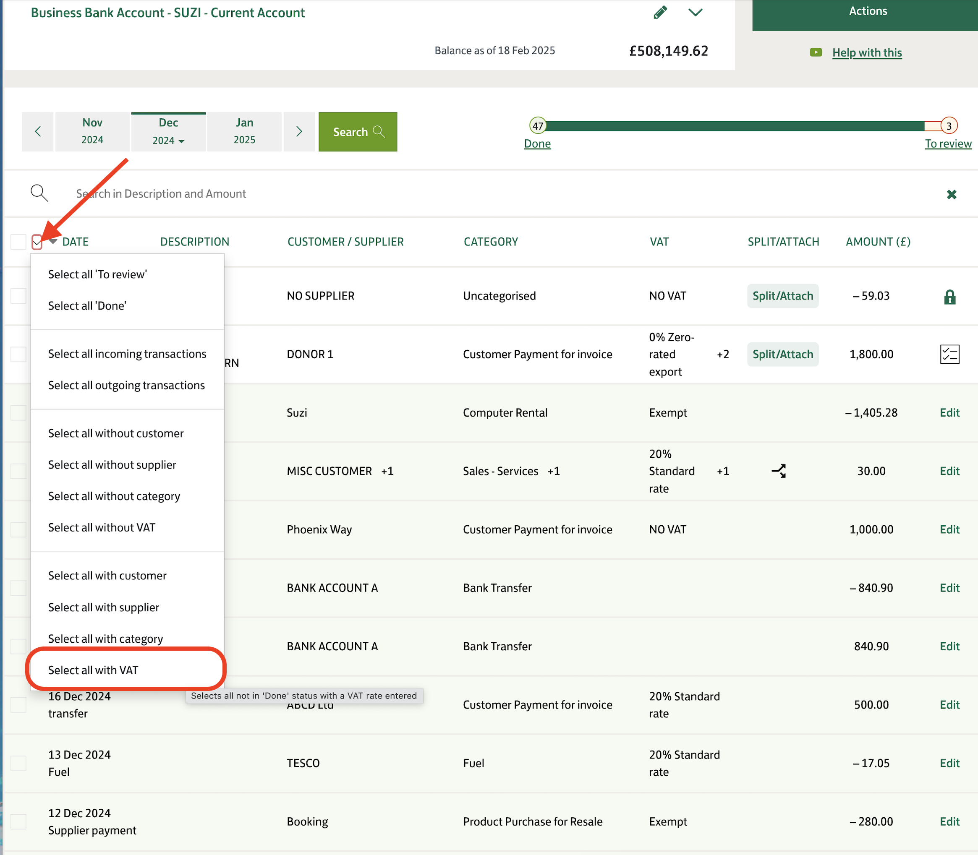The image size is (978, 855).
Task: Click the magnifying glass search icon
Action: pos(39,193)
